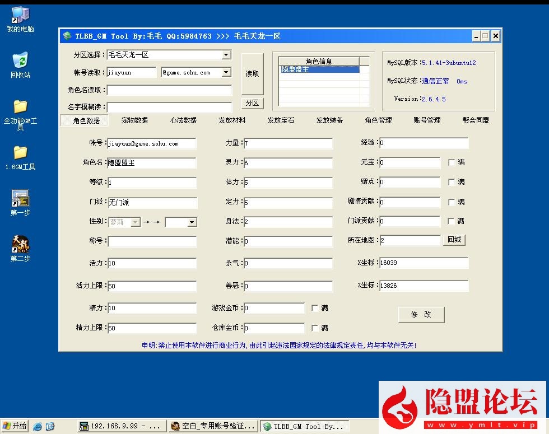Enable the 门派贡献 满 checkbox
Viewport: 549px width, 434px height.
452,221
